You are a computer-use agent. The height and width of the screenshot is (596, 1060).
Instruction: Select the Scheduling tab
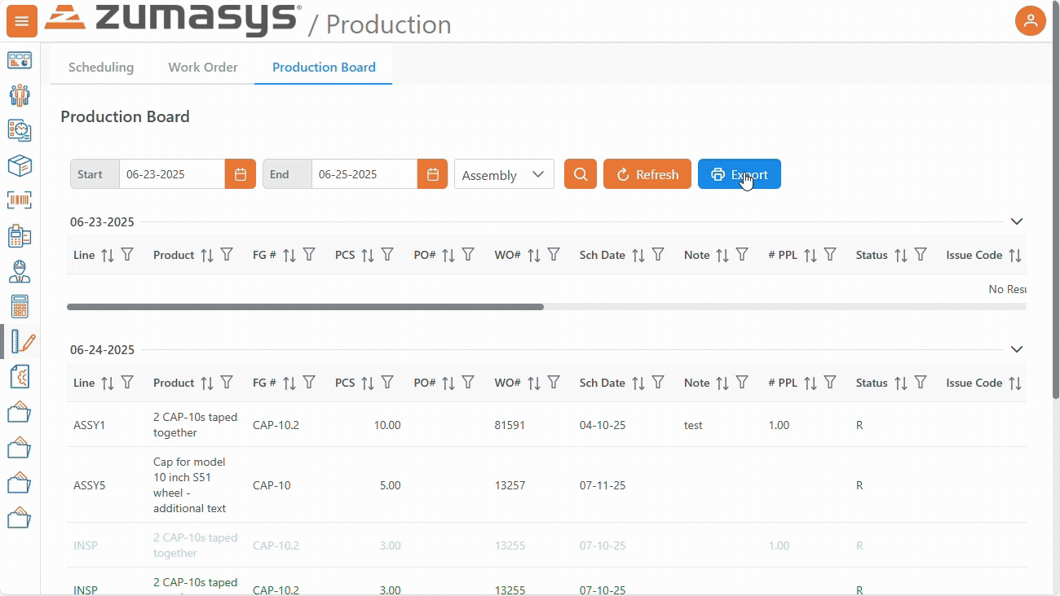(101, 67)
